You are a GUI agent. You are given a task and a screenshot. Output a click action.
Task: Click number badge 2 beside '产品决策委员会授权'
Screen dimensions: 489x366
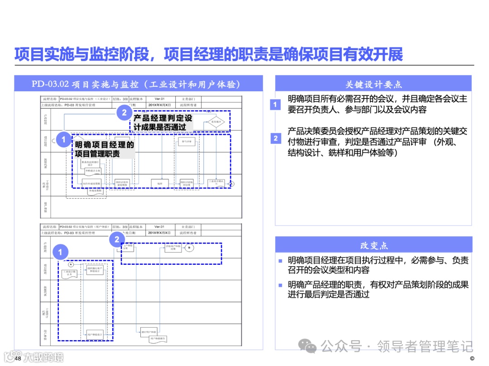275,138
